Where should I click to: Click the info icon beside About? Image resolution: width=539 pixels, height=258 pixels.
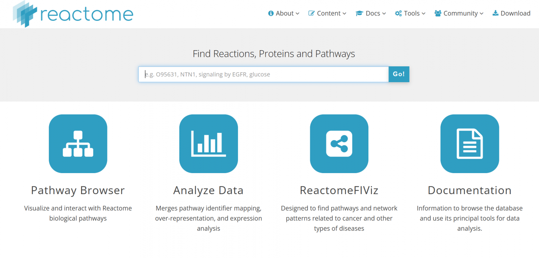click(x=271, y=13)
